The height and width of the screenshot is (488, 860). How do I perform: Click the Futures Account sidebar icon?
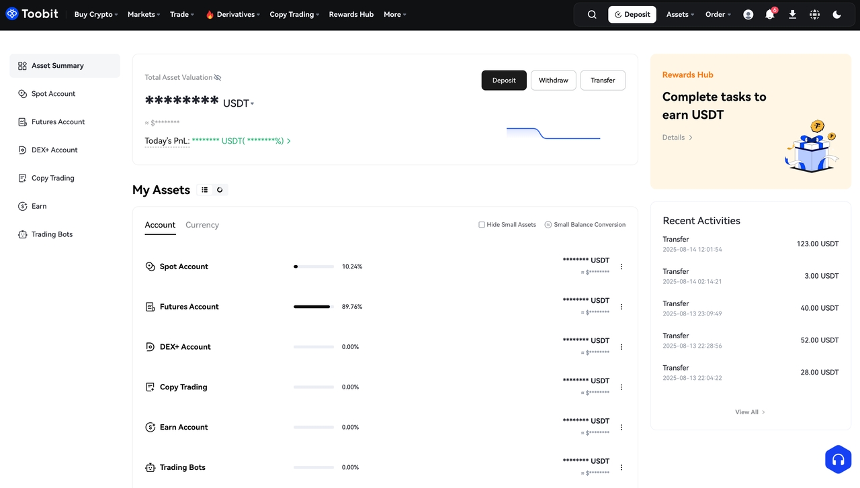point(23,122)
